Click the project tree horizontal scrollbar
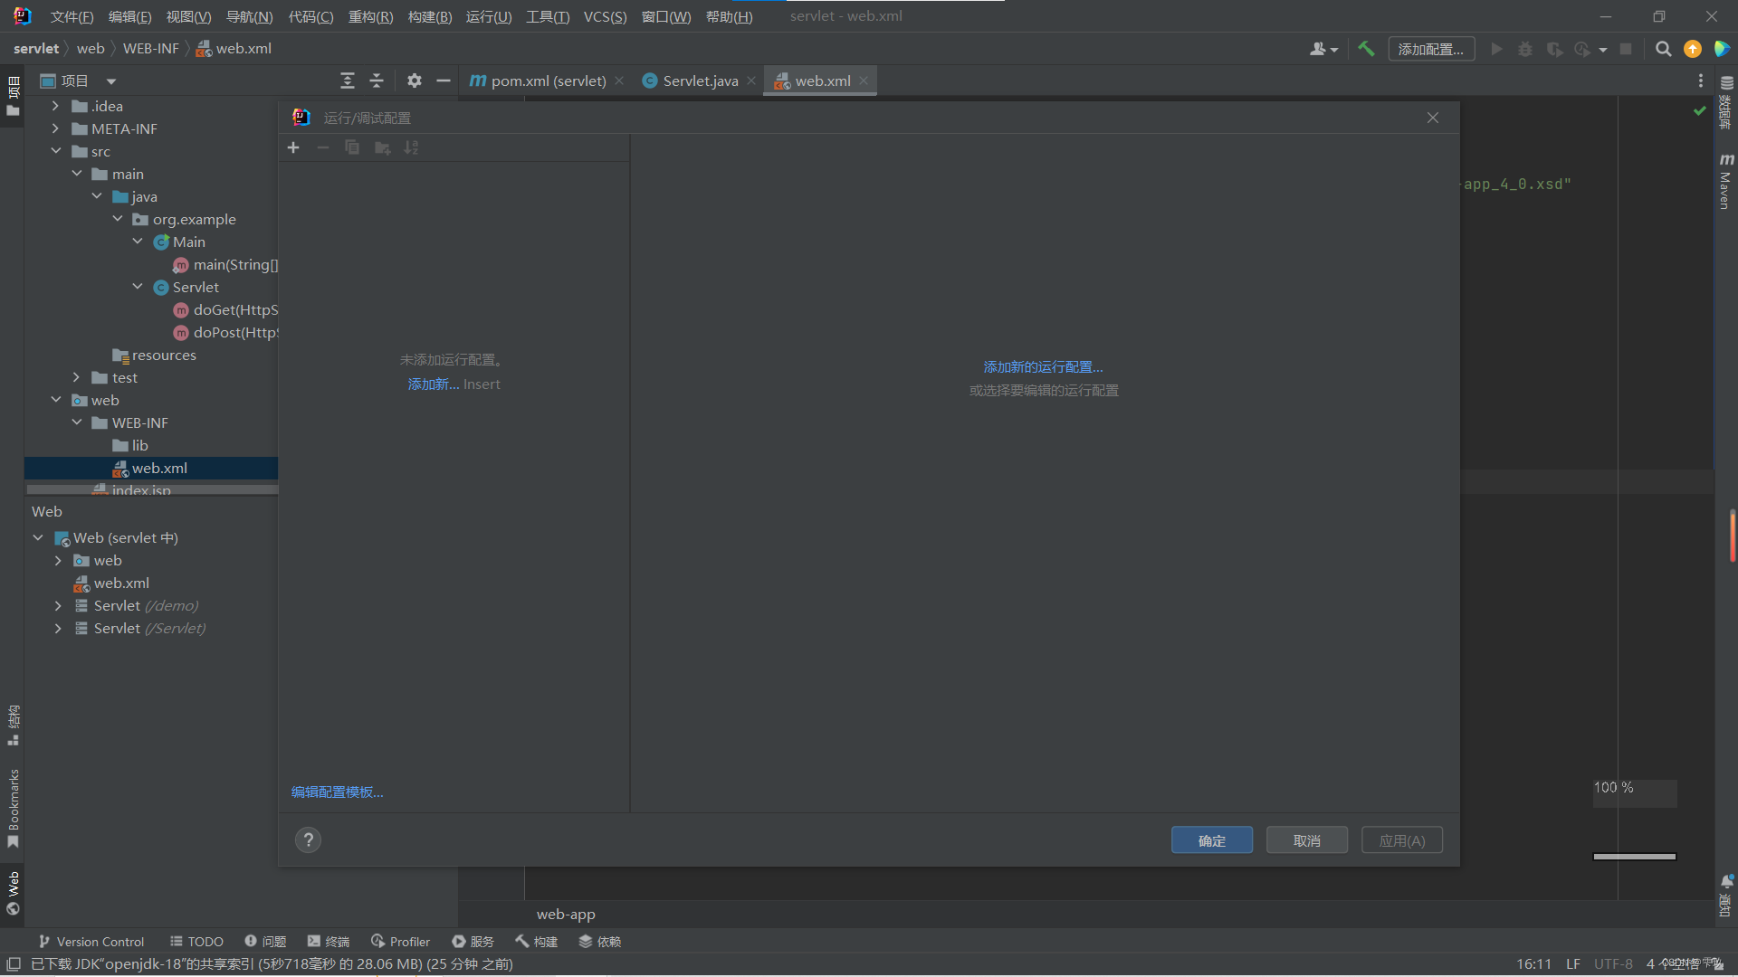The width and height of the screenshot is (1738, 977). click(152, 489)
